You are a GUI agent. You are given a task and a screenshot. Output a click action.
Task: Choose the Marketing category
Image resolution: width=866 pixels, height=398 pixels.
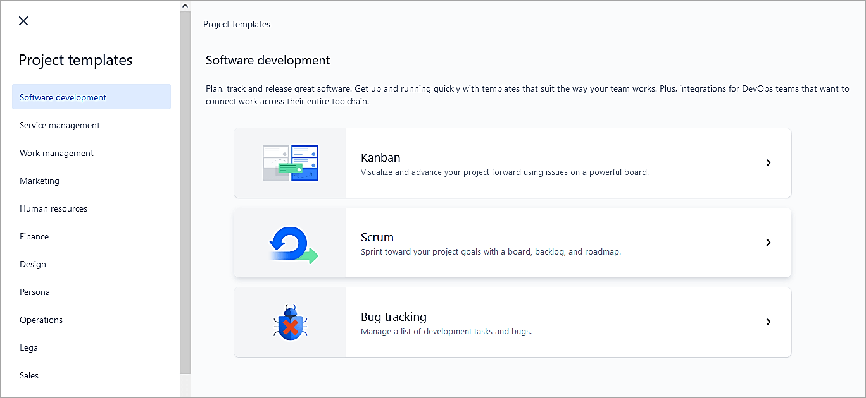tap(39, 181)
